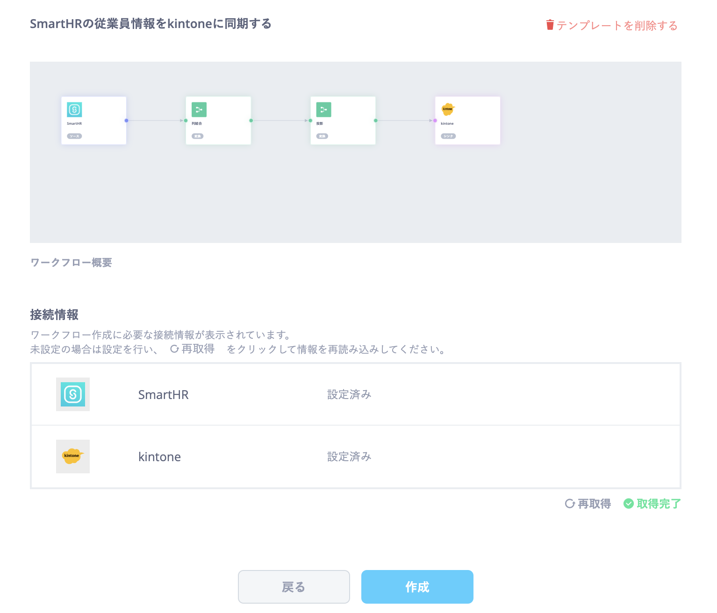Click the green output port of the 投影 node
Viewport: 717px width, 613px height.
click(x=376, y=121)
